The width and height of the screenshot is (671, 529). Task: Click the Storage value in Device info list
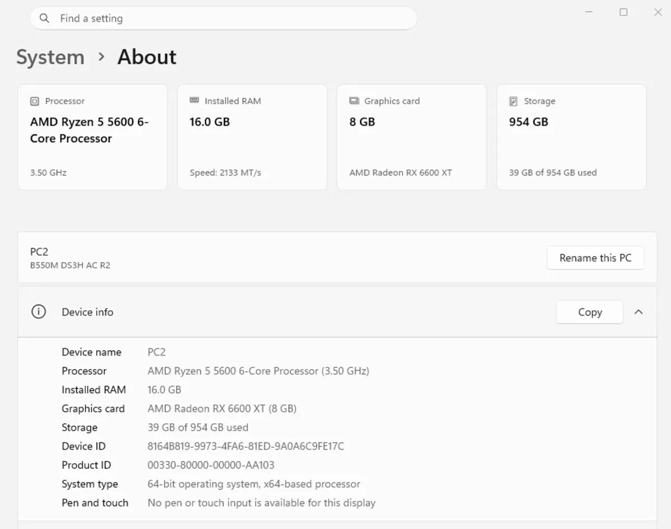tap(198, 428)
